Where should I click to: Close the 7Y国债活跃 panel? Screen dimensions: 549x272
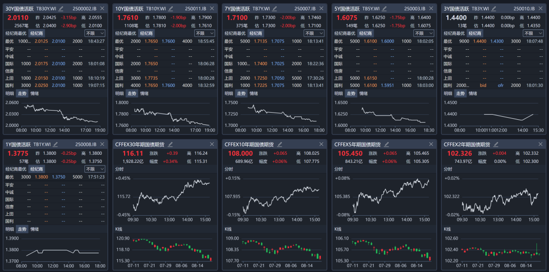(321, 8)
